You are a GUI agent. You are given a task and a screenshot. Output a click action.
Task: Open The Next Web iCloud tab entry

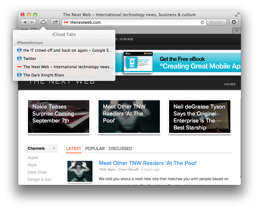coord(64,67)
